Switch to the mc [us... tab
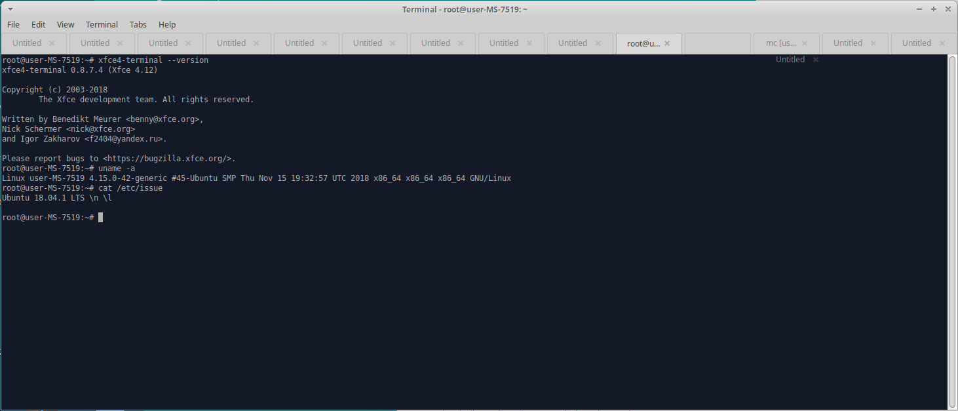This screenshot has height=411, width=958. (x=780, y=43)
